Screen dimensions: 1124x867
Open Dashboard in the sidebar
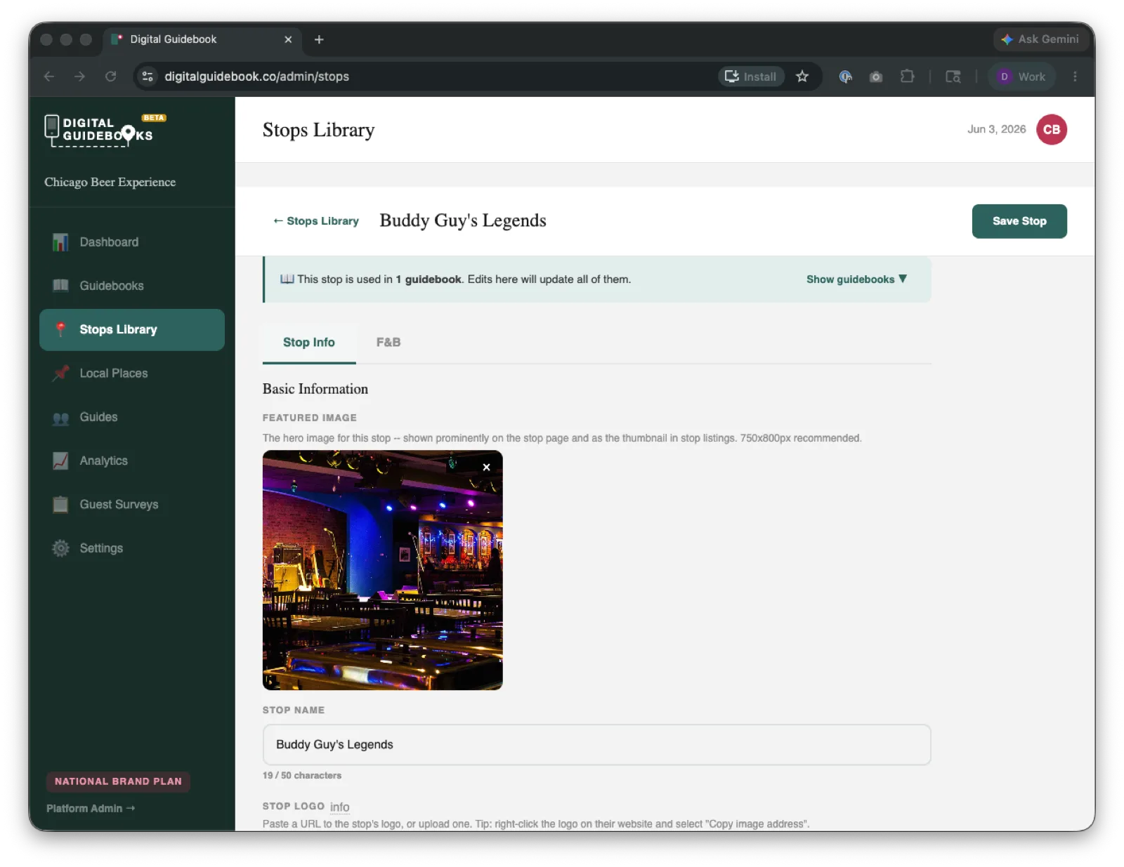(132, 242)
